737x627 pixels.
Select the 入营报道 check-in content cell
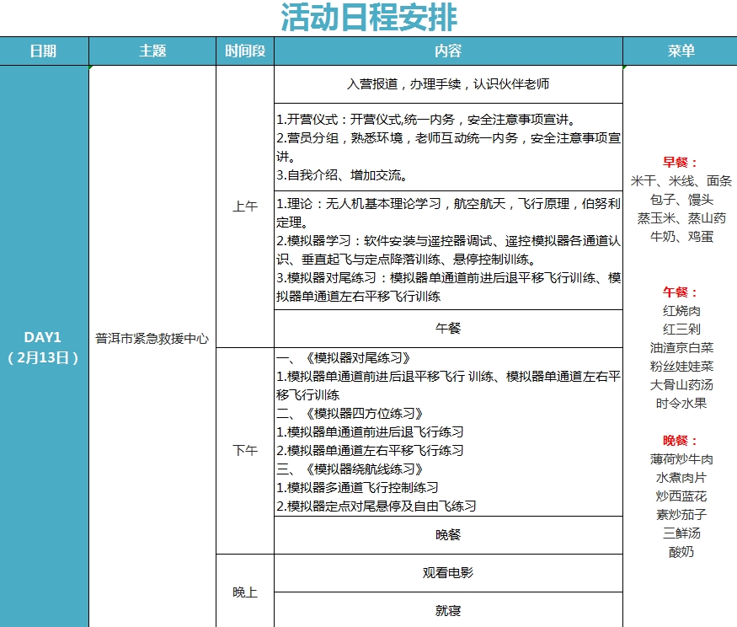click(448, 84)
